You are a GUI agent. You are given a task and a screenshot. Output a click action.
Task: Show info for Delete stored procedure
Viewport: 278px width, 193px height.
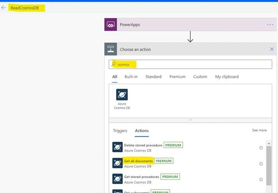(x=261, y=148)
